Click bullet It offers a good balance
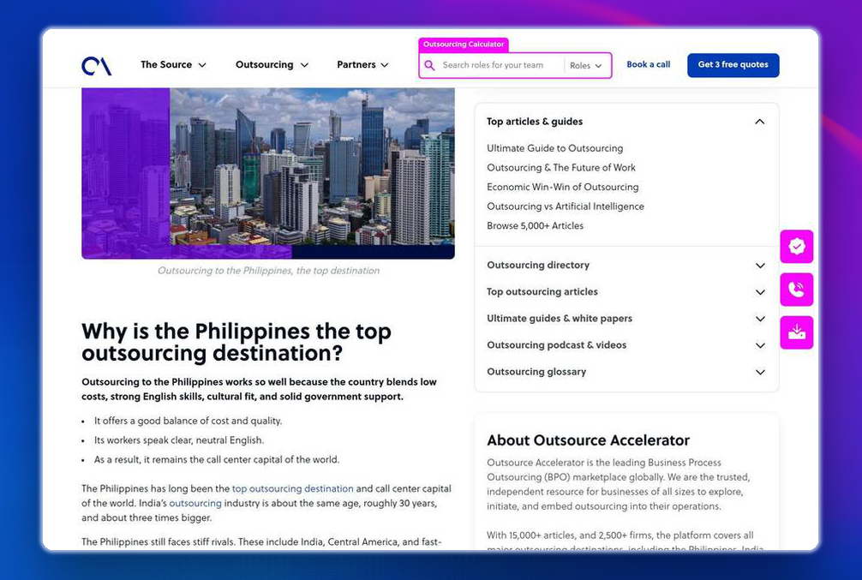The image size is (862, 580). click(188, 422)
